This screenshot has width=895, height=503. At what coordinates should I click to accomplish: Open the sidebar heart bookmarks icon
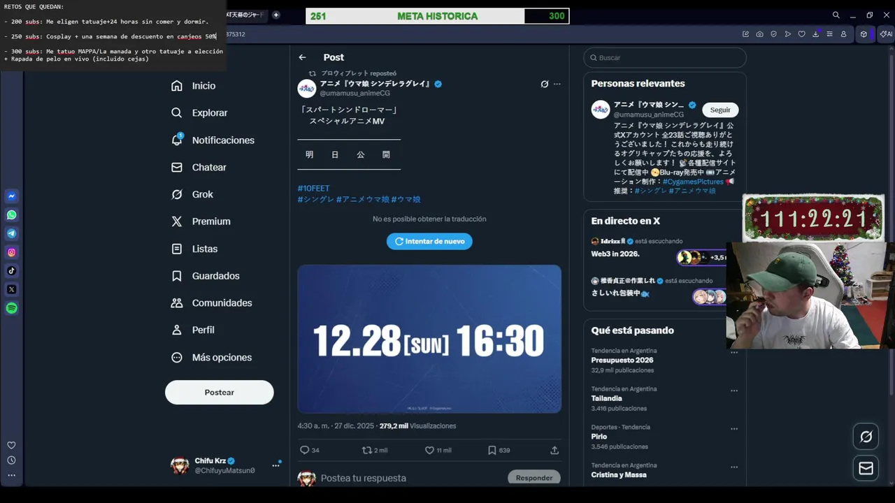click(11, 445)
